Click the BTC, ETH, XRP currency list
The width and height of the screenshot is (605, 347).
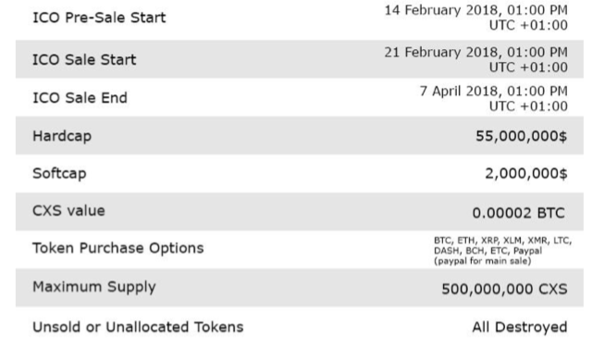pos(502,245)
